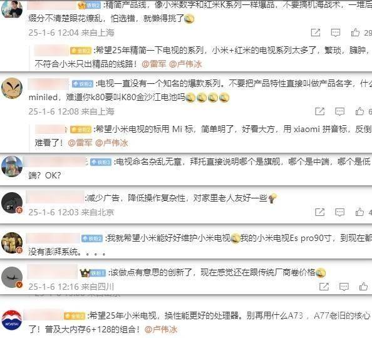Open reply icon on 12:04 Shanghai comment
Screen dimensions: 372x338
336,33
